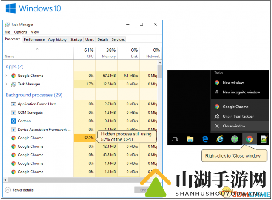272x200 pixels.
Task: Expand the Google Chrome app entry
Action: 6,76
